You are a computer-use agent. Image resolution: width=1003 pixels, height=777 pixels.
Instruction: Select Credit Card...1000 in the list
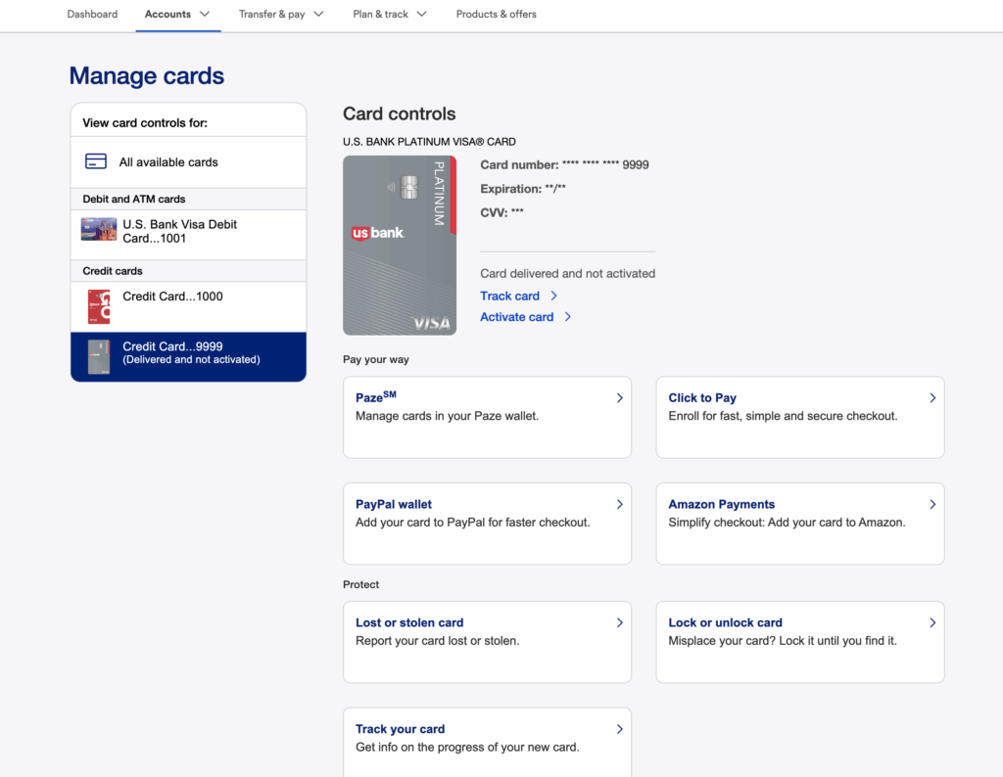[x=188, y=306]
